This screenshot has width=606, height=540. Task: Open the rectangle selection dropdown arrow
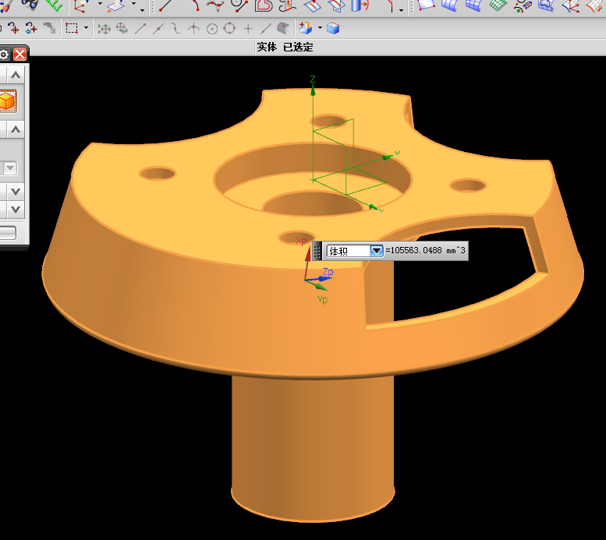[x=85, y=29]
